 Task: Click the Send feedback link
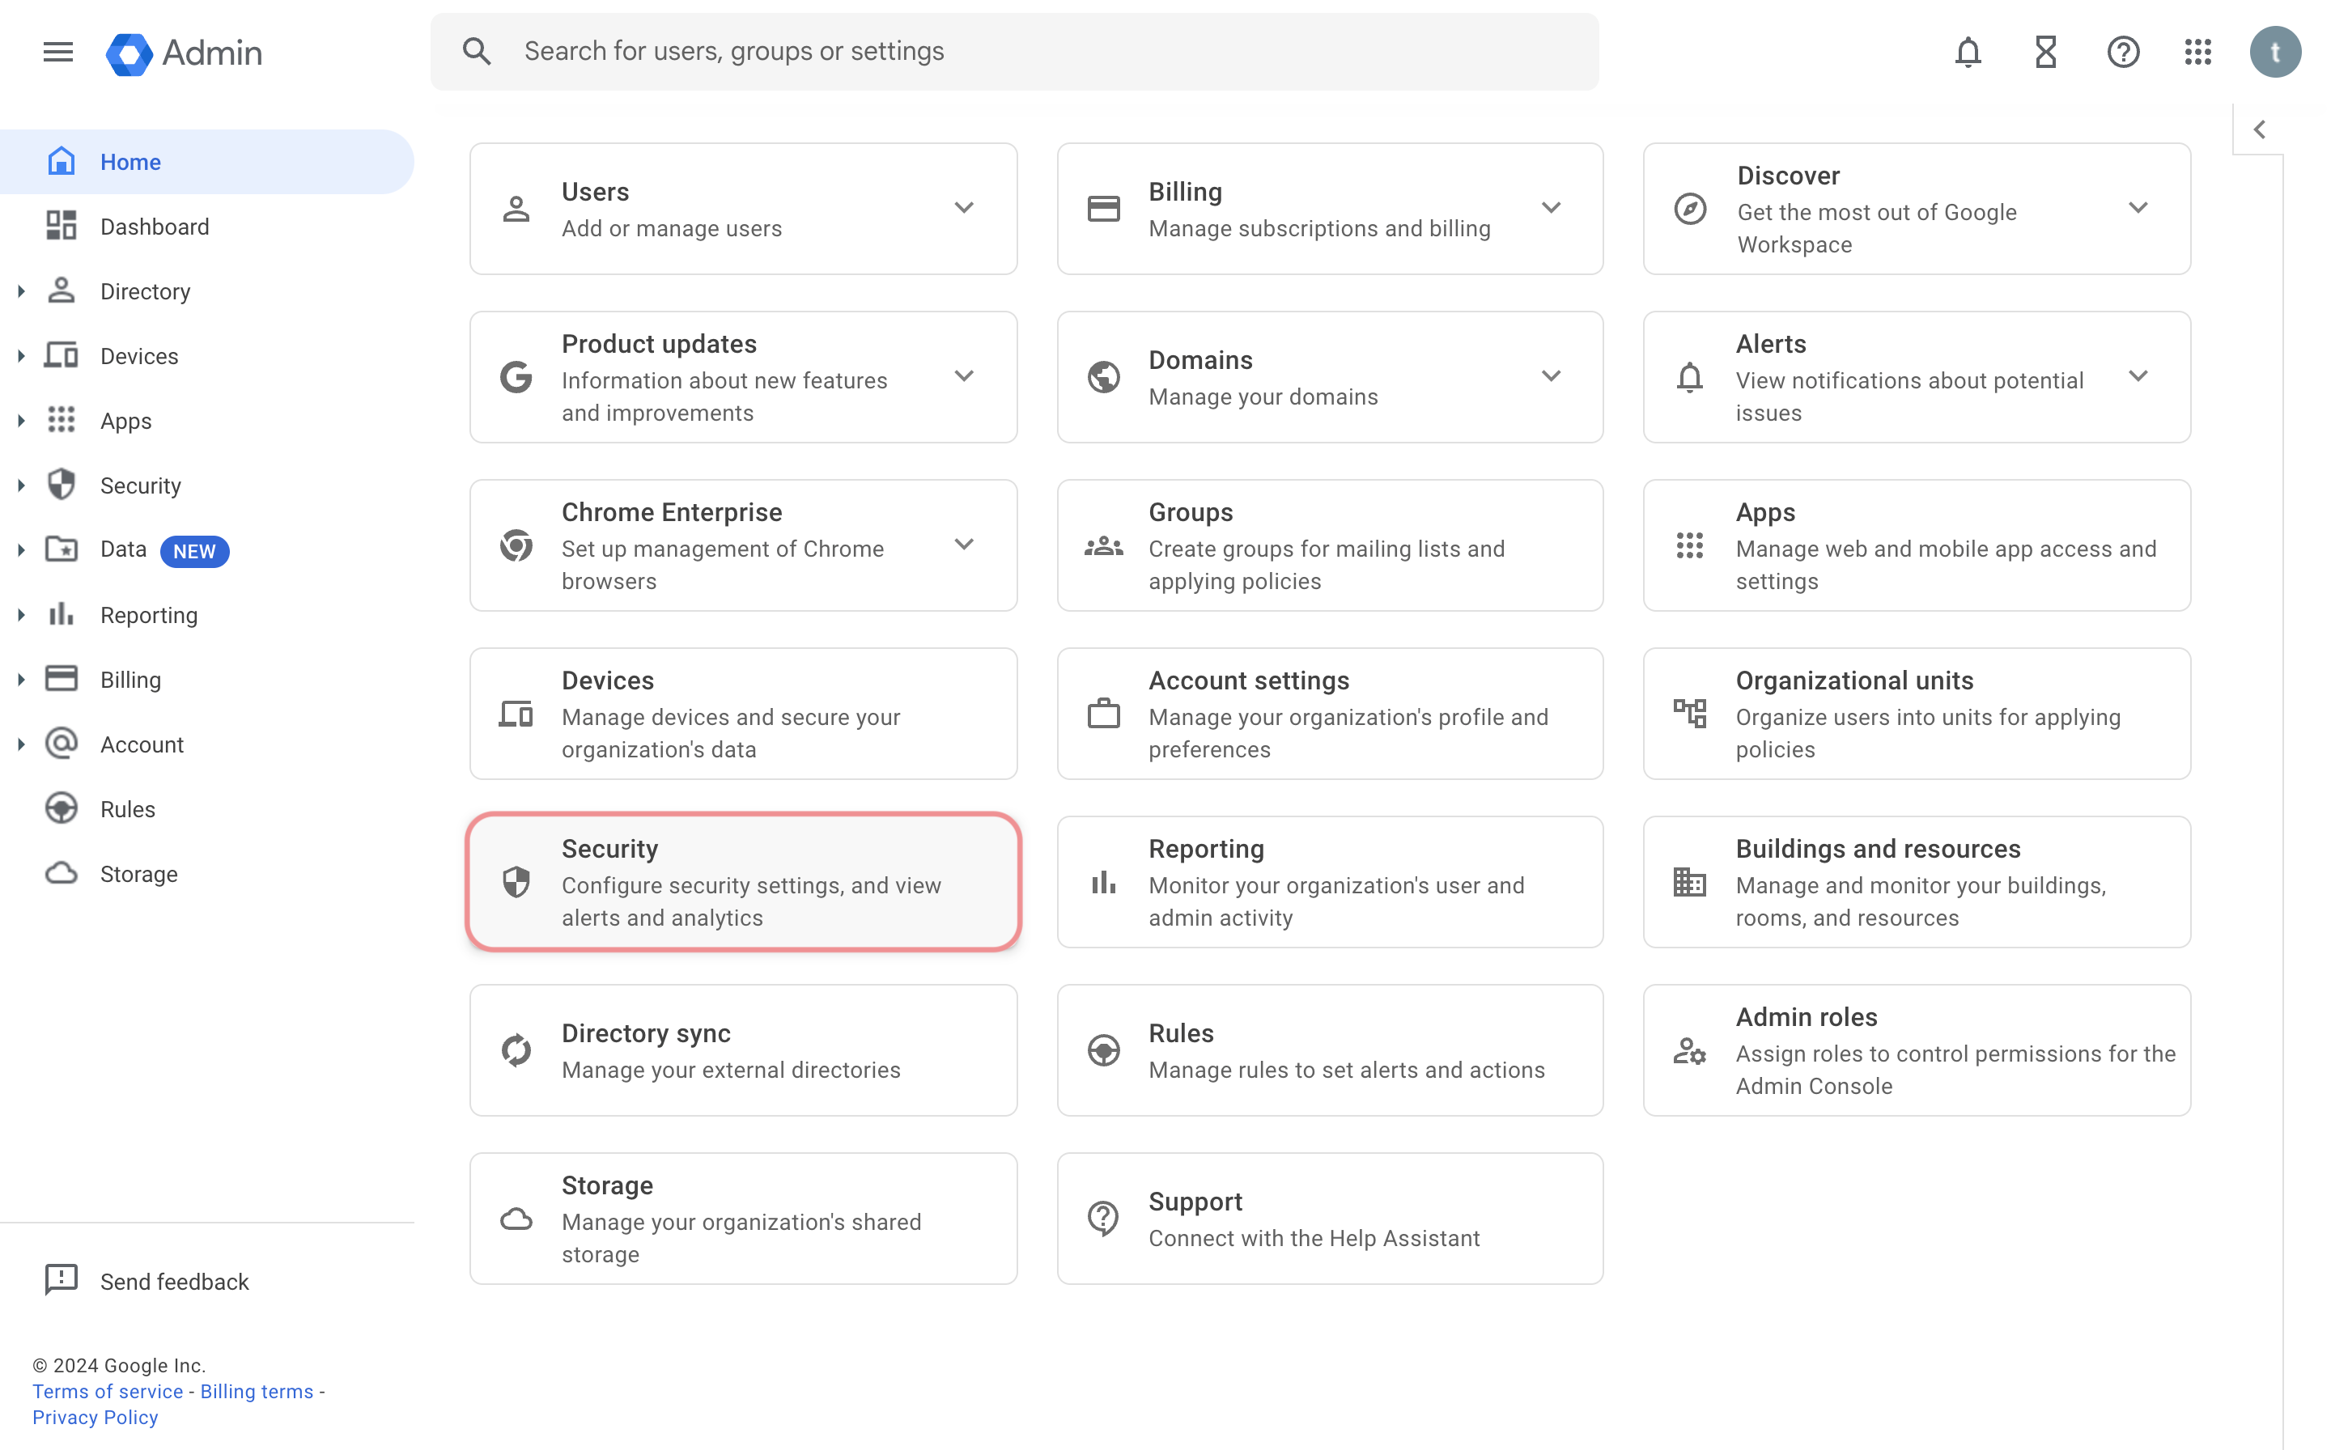[x=175, y=1281]
